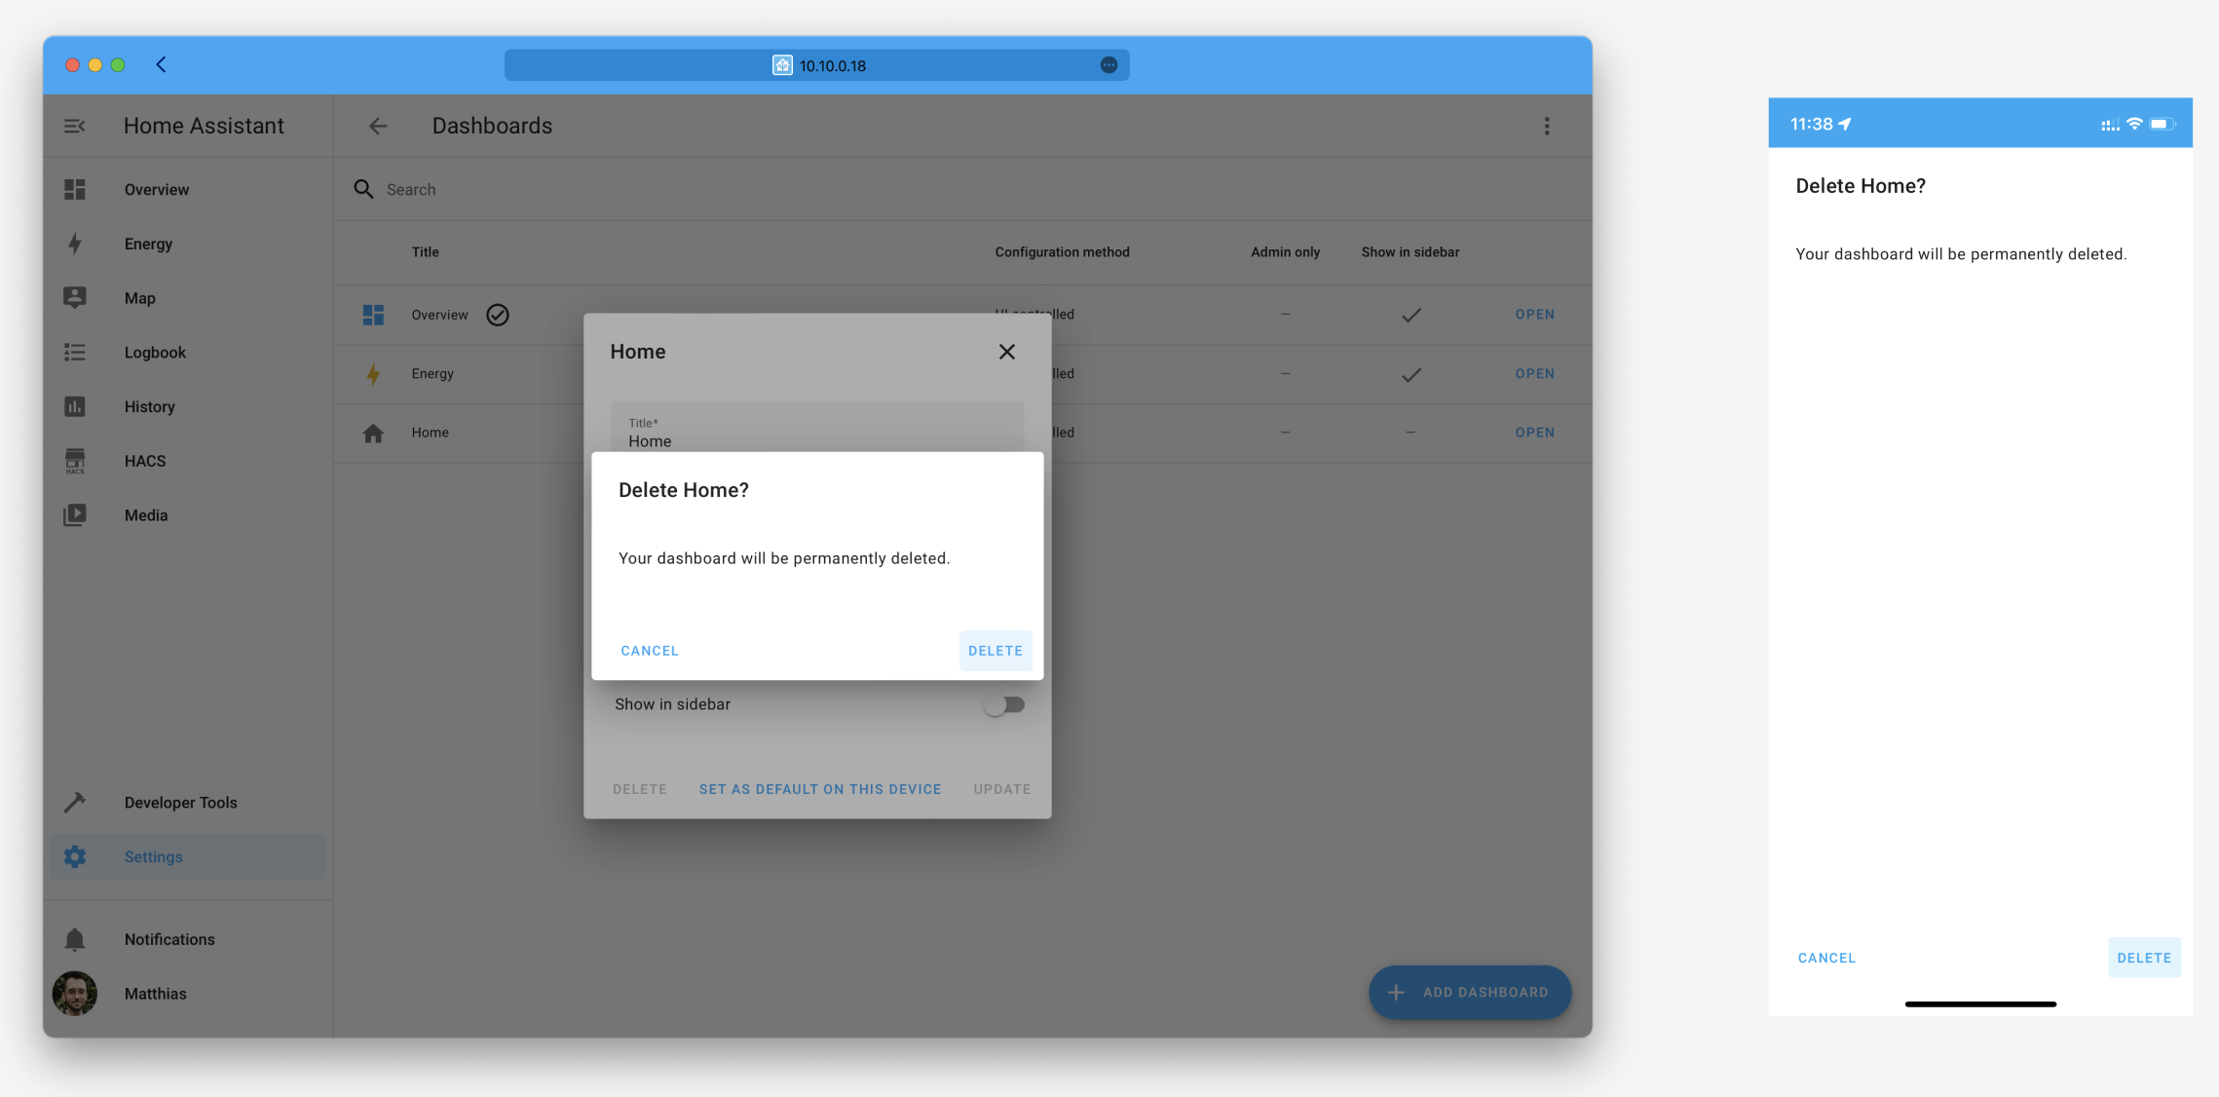
Task: Click the Overview sidebar dashboard icon
Action: (75, 189)
